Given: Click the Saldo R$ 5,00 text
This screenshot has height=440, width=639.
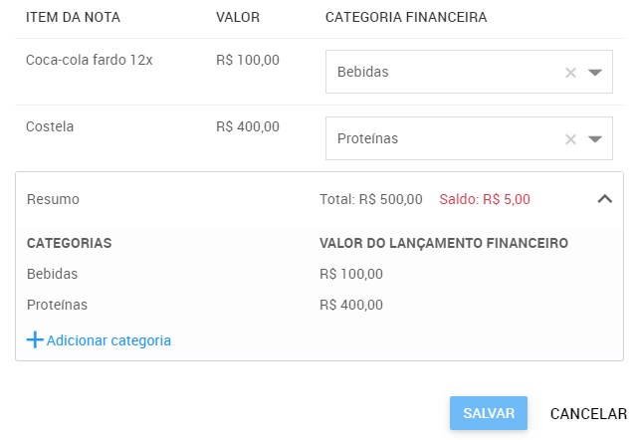Looking at the screenshot, I should [485, 199].
